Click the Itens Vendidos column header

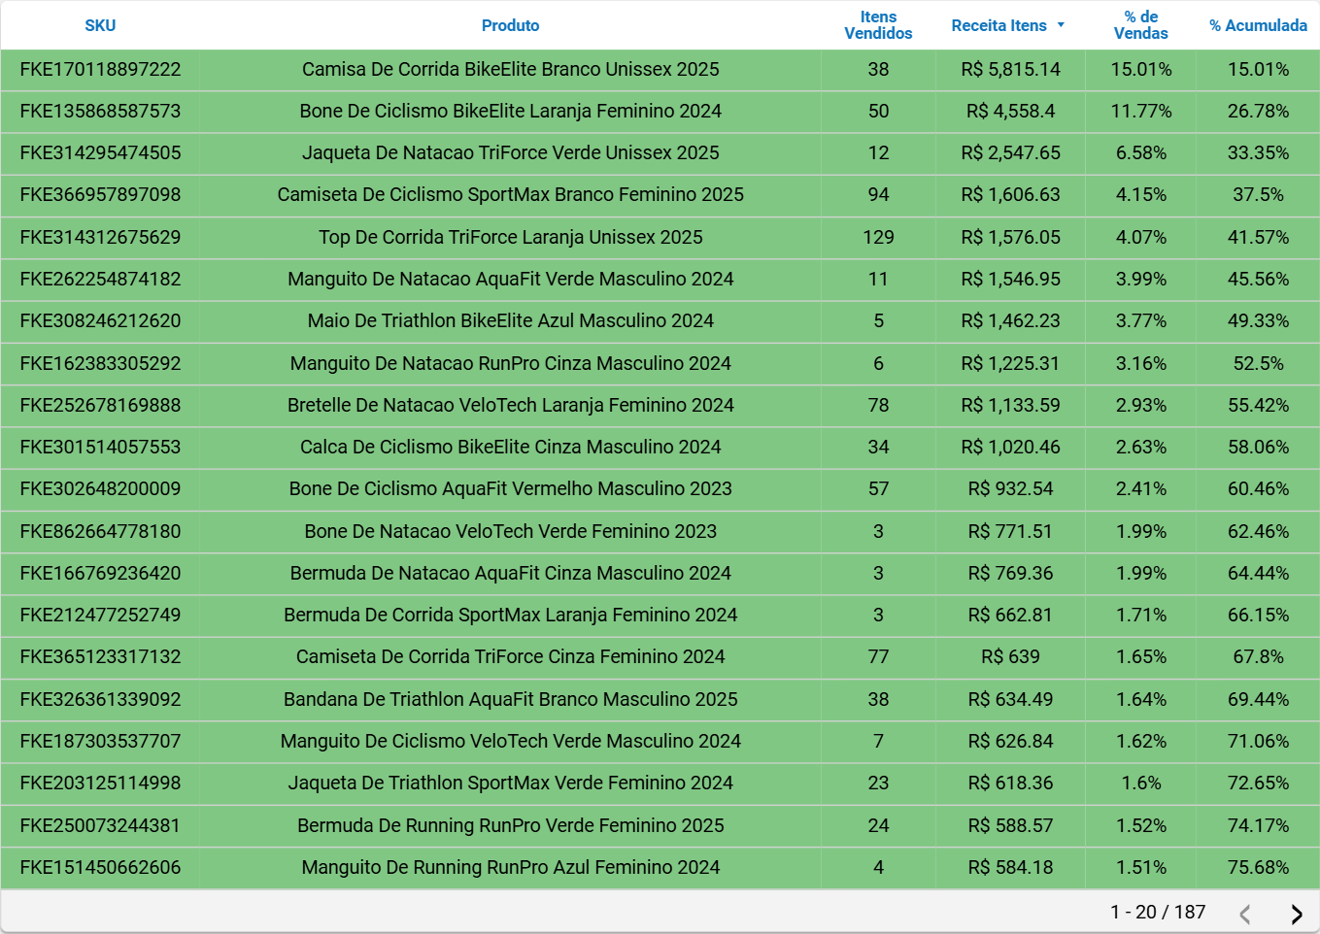point(878,25)
